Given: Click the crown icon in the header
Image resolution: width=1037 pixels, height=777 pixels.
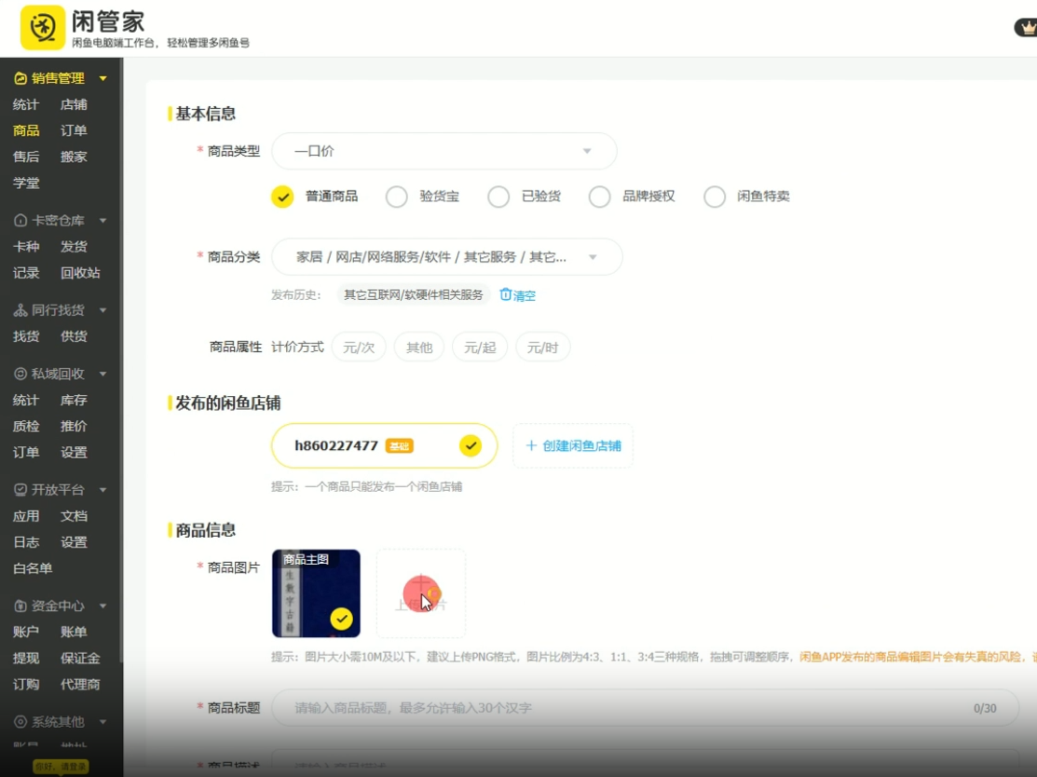Looking at the screenshot, I should 1028,28.
